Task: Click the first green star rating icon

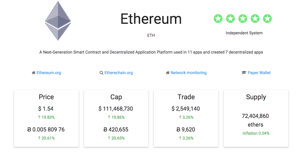Action: tap(218, 19)
